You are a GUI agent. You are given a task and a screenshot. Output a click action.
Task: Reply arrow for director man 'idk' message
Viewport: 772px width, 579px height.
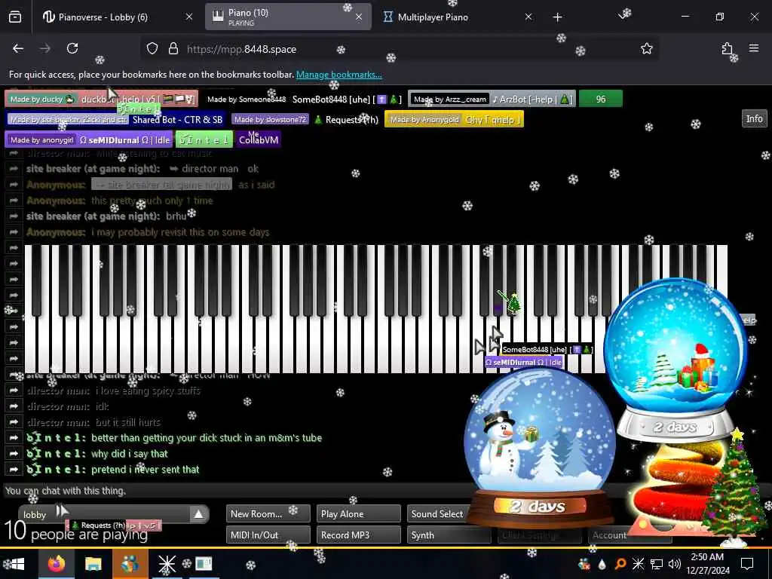click(14, 406)
